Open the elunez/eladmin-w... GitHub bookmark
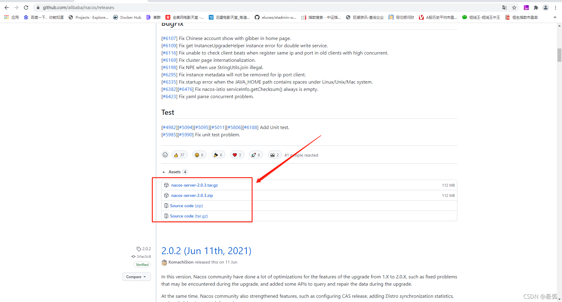The image size is (562, 302). point(275,17)
